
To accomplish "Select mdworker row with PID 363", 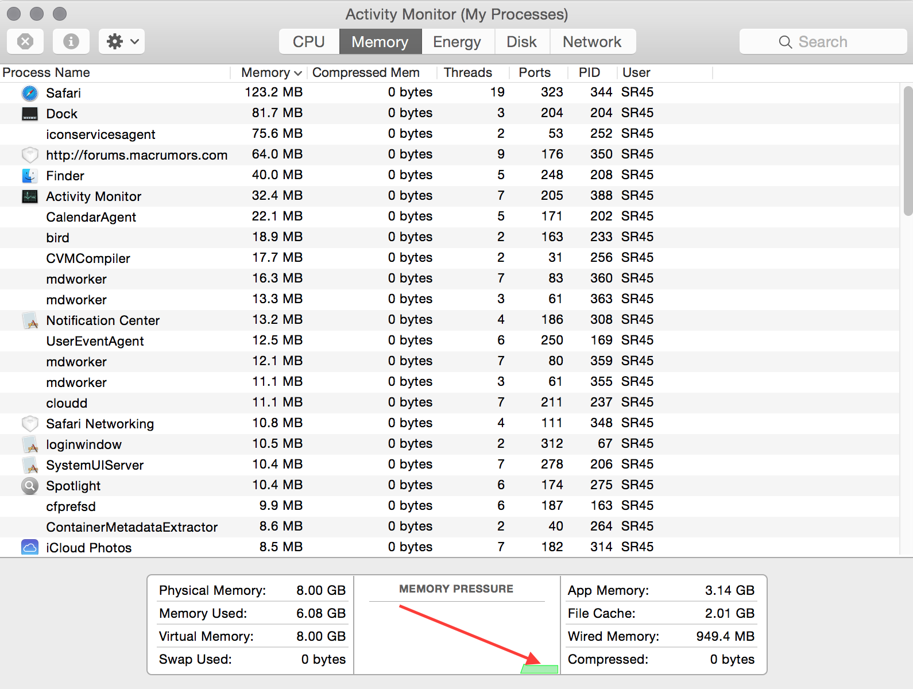I will coord(450,300).
